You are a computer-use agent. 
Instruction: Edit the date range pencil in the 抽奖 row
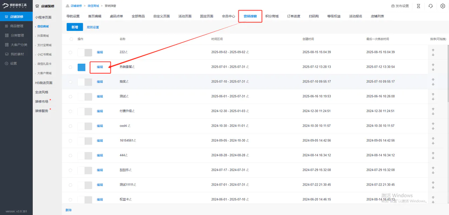[247, 82]
